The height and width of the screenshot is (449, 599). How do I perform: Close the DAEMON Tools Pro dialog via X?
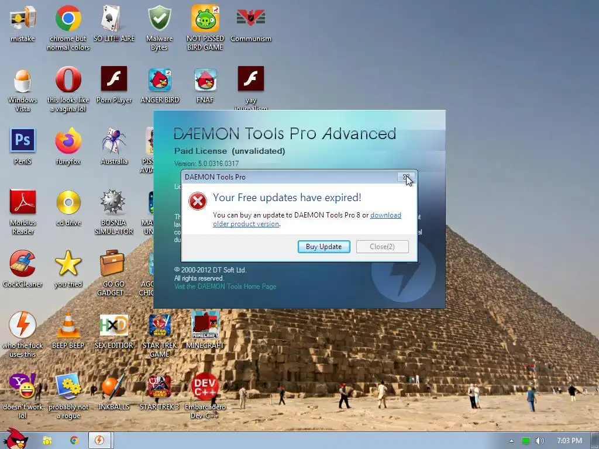[x=406, y=177]
